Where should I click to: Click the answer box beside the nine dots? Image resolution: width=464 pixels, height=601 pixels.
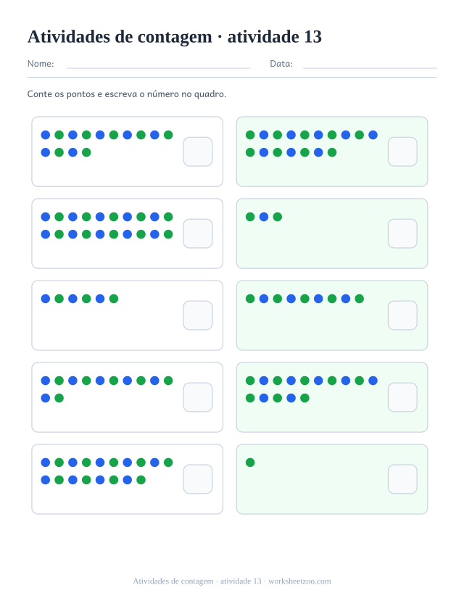(402, 315)
